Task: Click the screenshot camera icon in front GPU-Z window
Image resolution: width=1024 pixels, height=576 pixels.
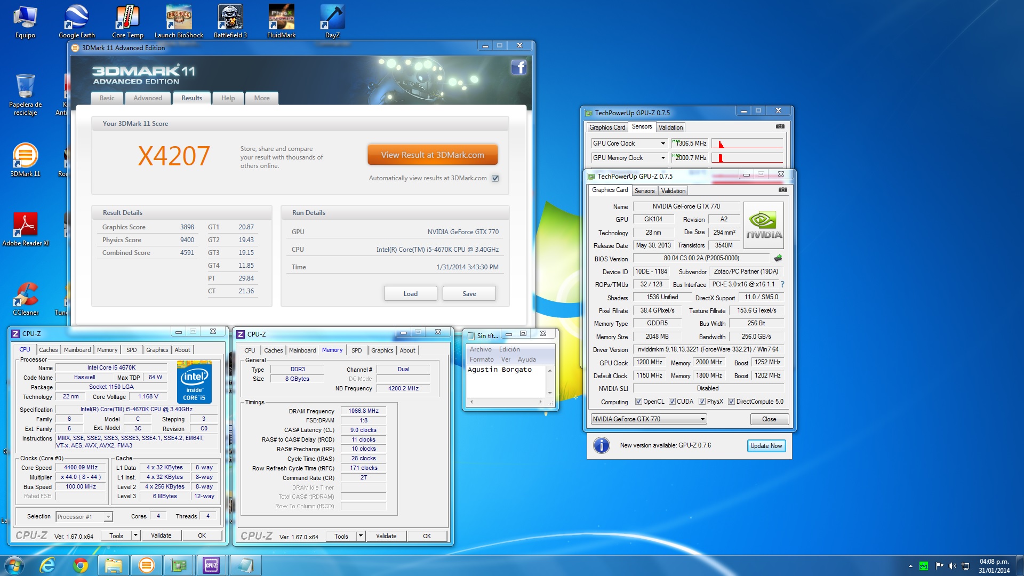Action: pos(782,190)
